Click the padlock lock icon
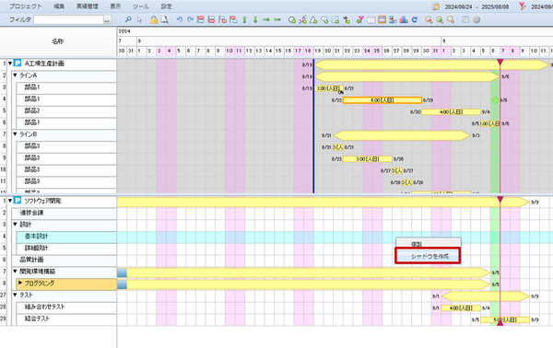553x348 pixels. [154, 19]
